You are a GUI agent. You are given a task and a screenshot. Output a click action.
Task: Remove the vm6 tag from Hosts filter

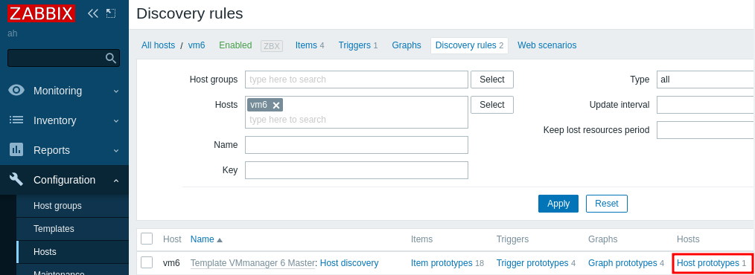pyautogui.click(x=276, y=106)
